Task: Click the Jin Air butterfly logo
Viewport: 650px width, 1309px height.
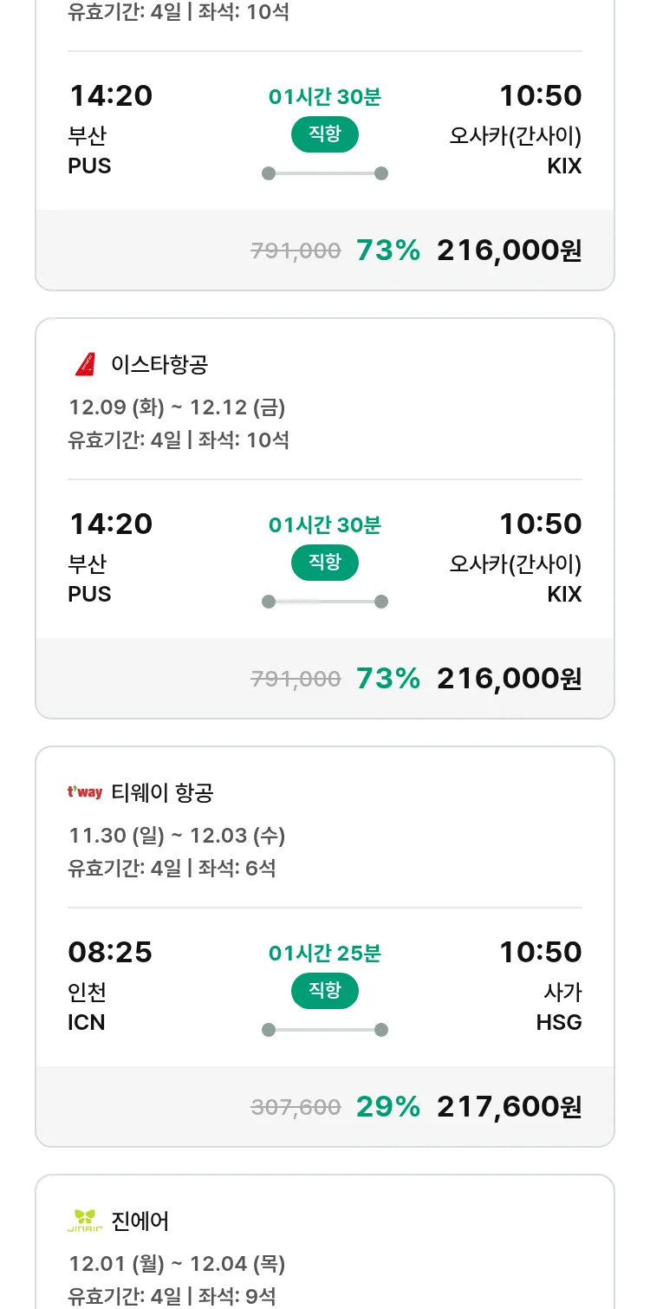Action: [85, 1221]
